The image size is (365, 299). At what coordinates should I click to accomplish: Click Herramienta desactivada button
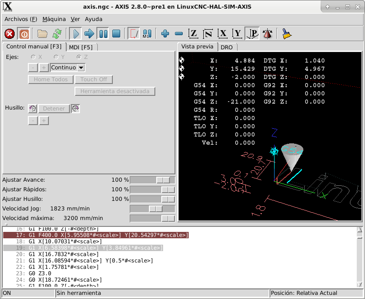[115, 91]
